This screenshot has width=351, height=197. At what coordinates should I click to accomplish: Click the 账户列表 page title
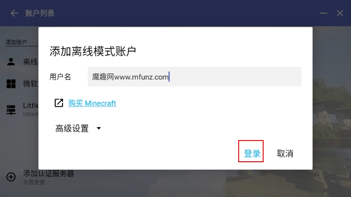click(40, 13)
